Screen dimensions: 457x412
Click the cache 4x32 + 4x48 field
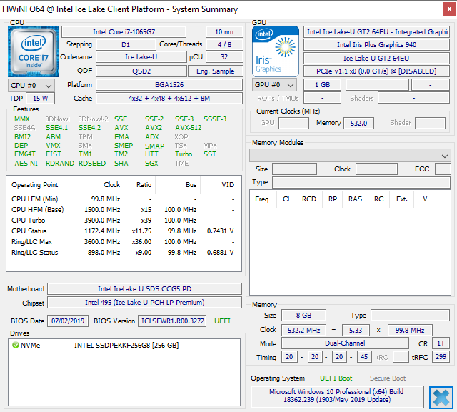(169, 99)
